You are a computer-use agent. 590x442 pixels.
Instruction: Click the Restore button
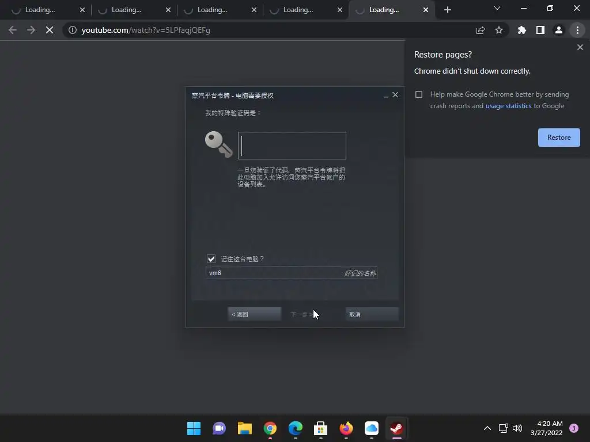point(559,138)
